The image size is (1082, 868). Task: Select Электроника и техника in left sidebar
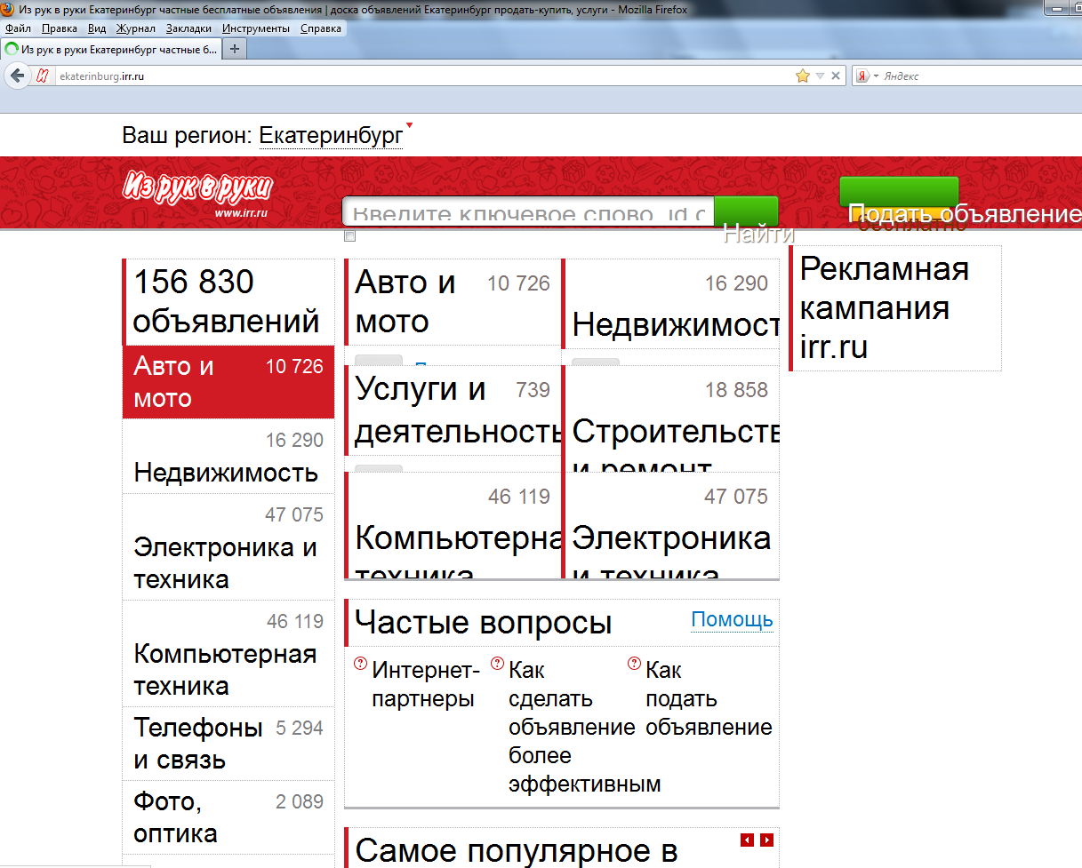coord(228,547)
